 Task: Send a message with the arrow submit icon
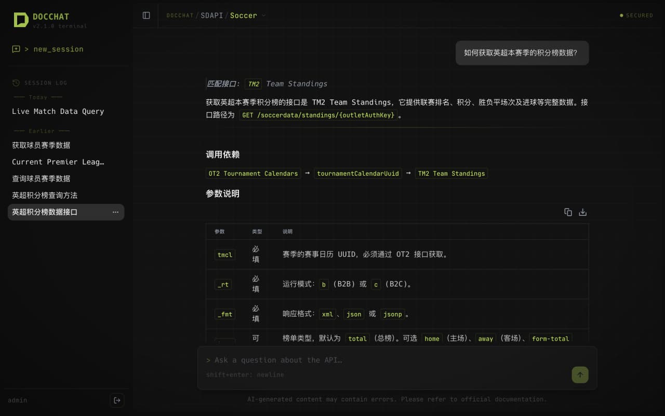[580, 374]
